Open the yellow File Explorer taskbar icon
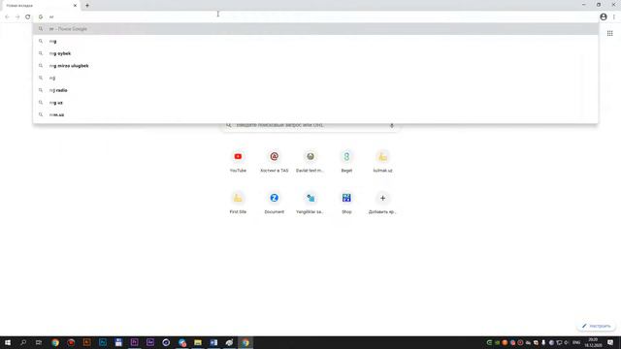This screenshot has width=621, height=349. coord(198,342)
